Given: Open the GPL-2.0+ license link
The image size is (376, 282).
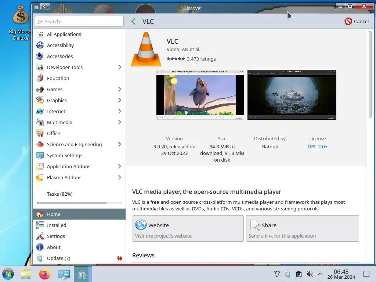Looking at the screenshot, I should pyautogui.click(x=318, y=147).
